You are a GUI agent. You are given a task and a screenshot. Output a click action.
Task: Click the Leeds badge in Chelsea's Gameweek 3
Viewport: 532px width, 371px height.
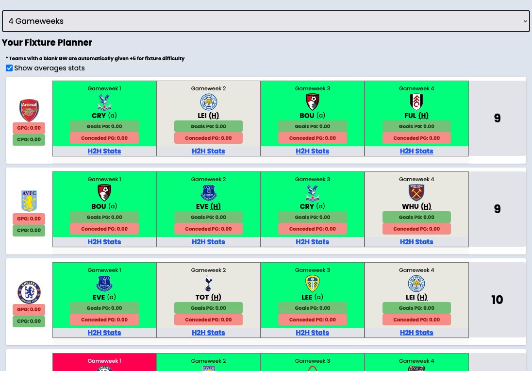[x=312, y=284]
